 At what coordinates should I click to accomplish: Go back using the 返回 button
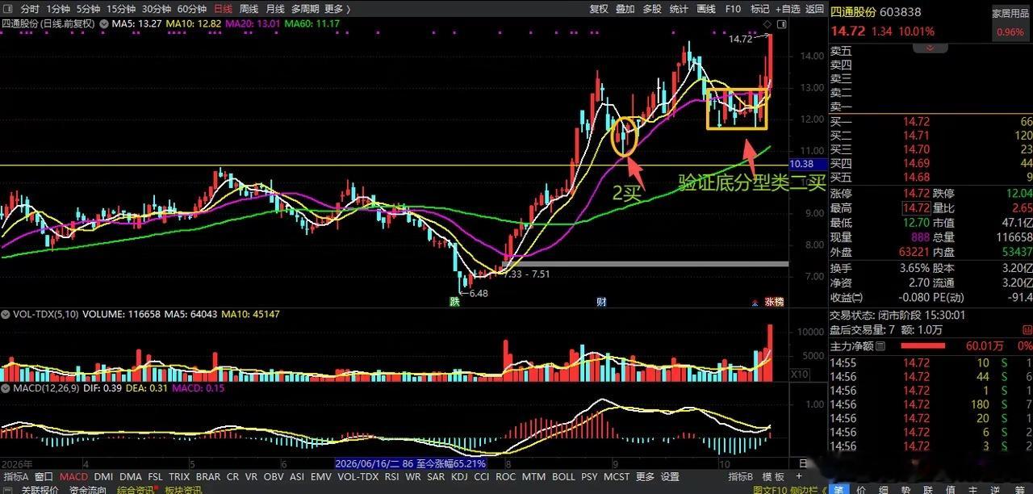(815, 9)
